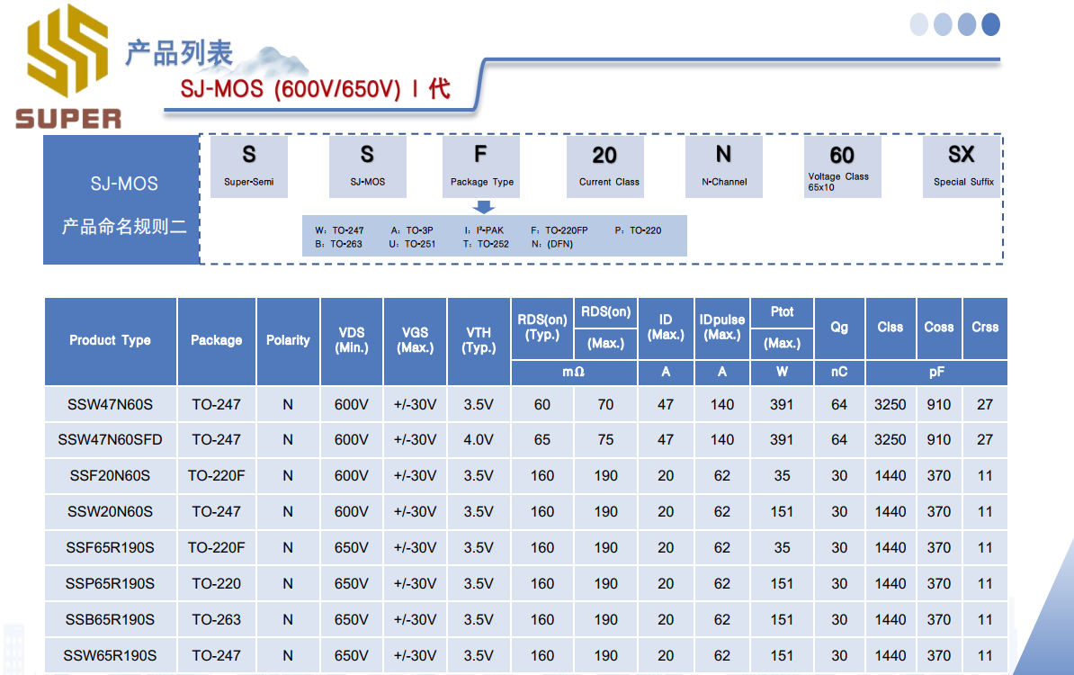Click the SUPER company logo
Image resolution: width=1074 pixels, height=675 pixels.
[x=67, y=67]
